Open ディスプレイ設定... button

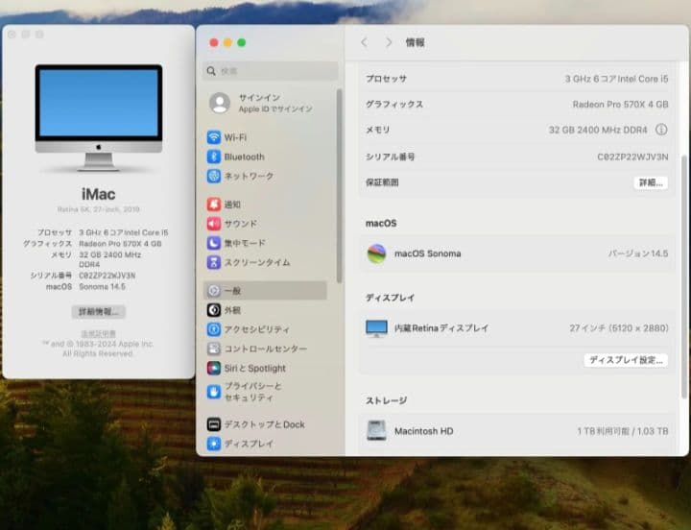[x=626, y=360]
